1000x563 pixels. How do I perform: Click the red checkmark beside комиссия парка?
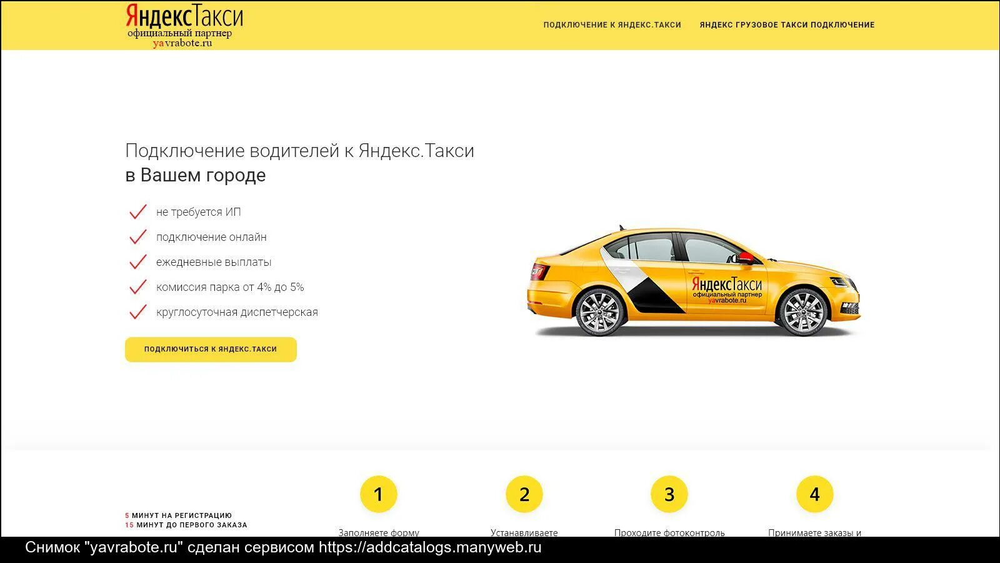pyautogui.click(x=137, y=287)
